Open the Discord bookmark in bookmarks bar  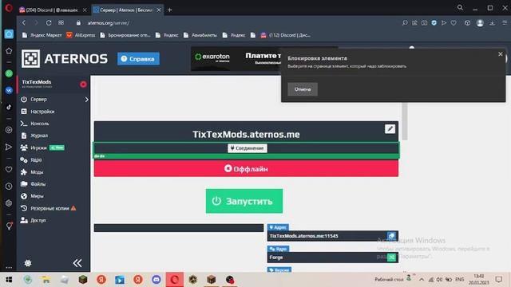[286, 35]
